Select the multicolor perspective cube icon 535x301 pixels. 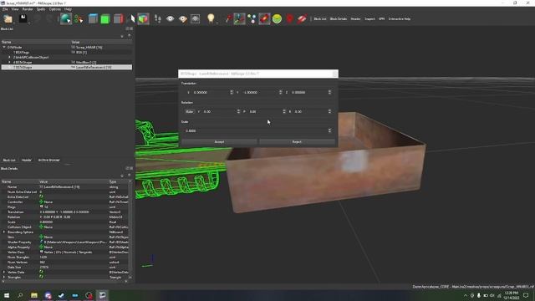pos(143,18)
